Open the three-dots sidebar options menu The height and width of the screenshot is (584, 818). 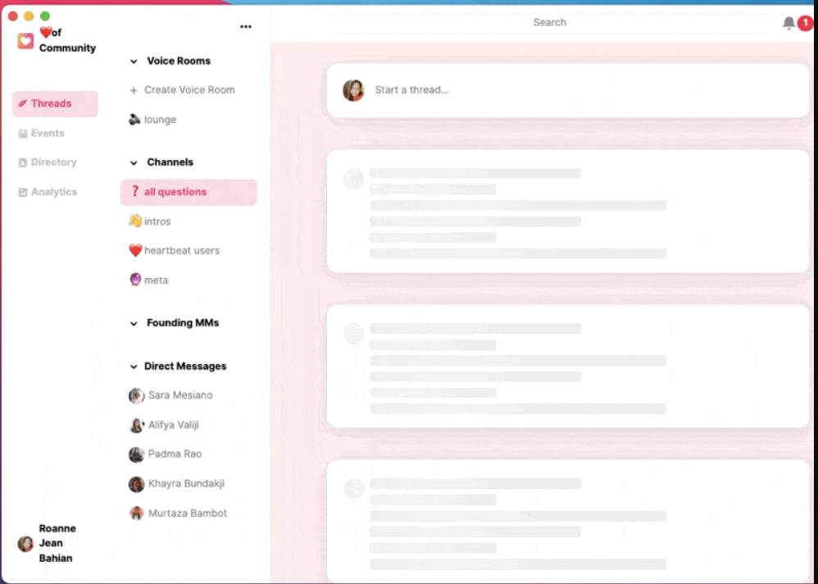pyautogui.click(x=246, y=26)
